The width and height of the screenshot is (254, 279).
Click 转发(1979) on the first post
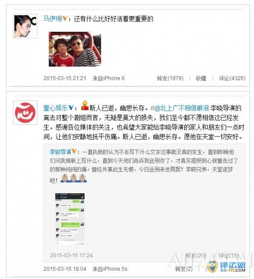click(170, 78)
